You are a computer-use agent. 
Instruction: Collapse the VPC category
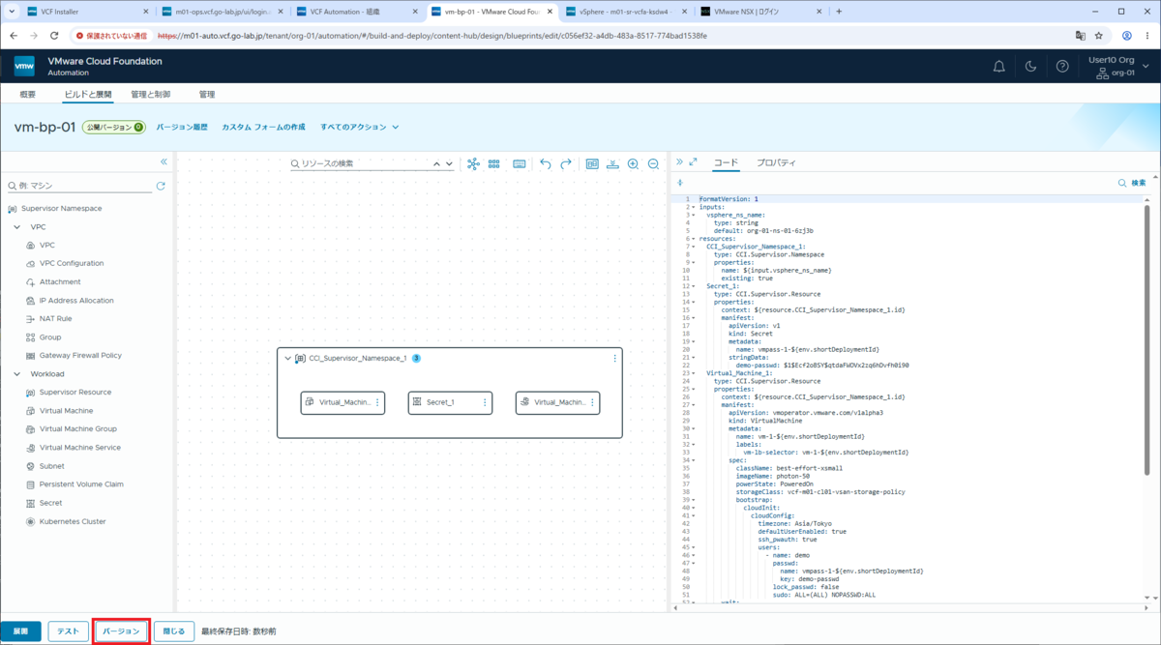tap(16, 227)
